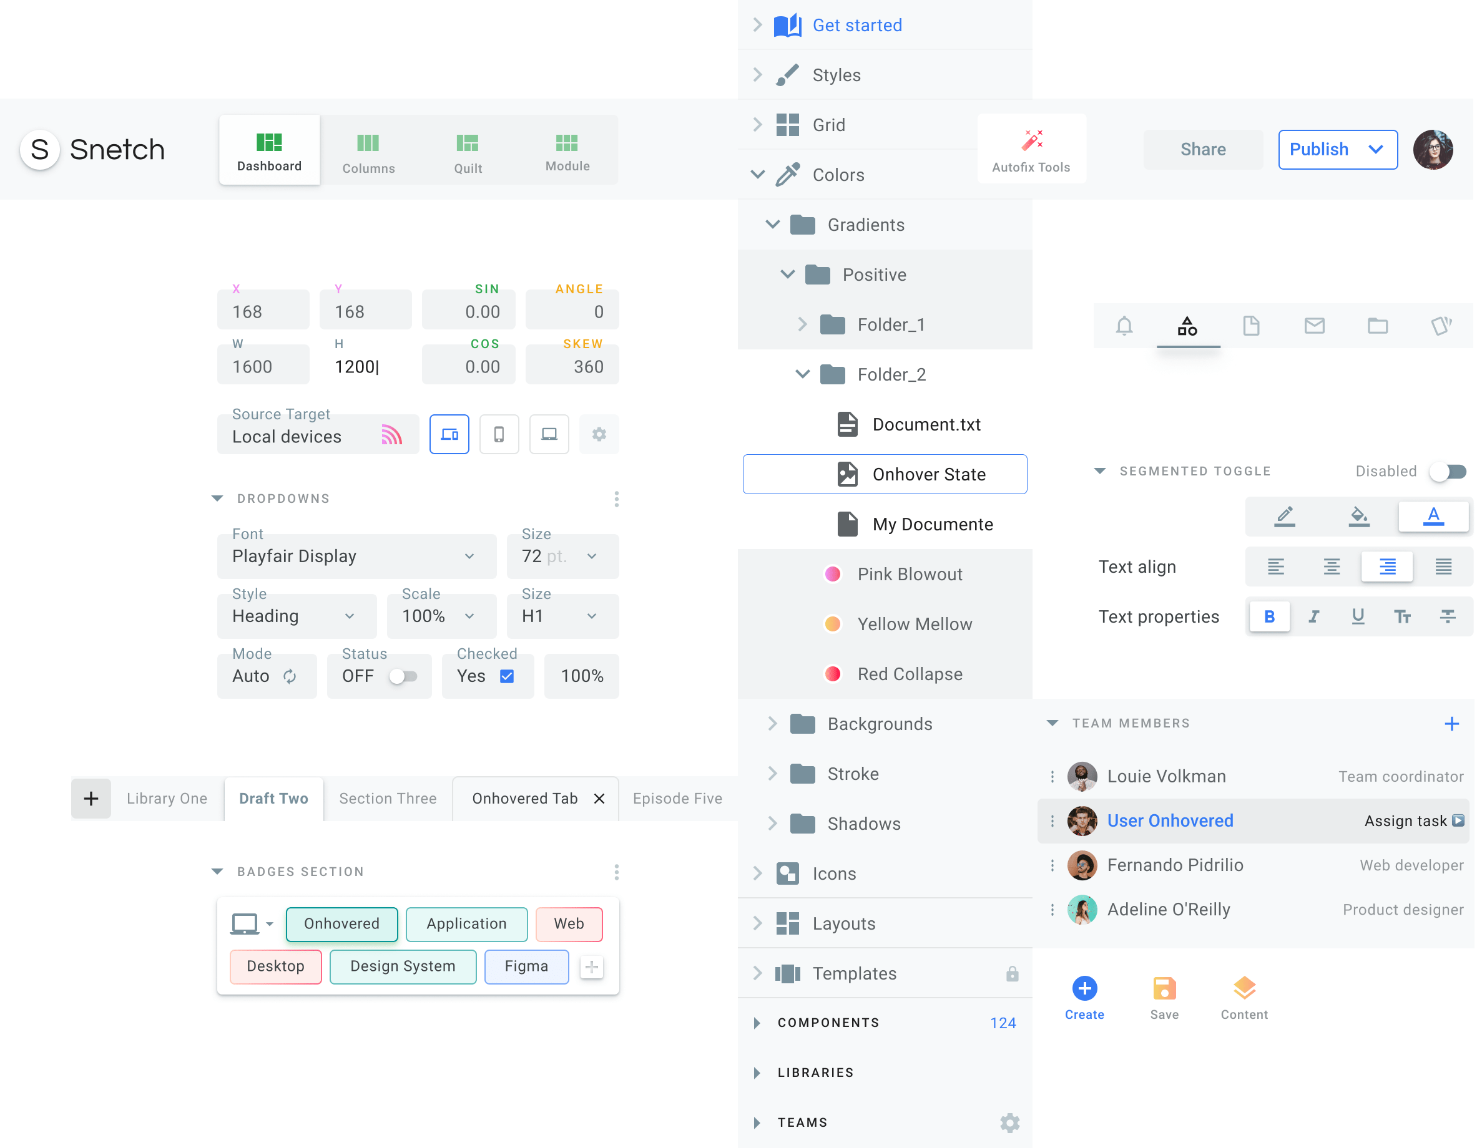The height and width of the screenshot is (1148, 1477).
Task: Toggle the Status switch to ON
Action: (405, 676)
